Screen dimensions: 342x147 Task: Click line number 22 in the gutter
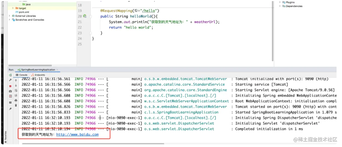point(80,27)
